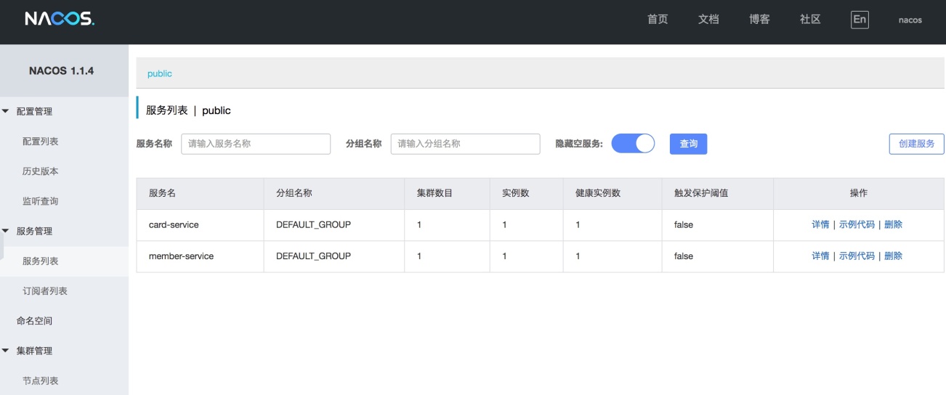946x395 pixels.
Task: Open 订阅者列表 in the sidebar
Action: pos(45,291)
